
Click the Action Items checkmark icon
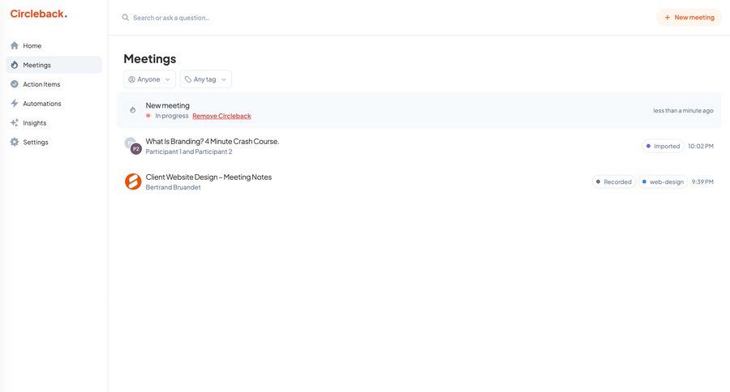pyautogui.click(x=15, y=84)
